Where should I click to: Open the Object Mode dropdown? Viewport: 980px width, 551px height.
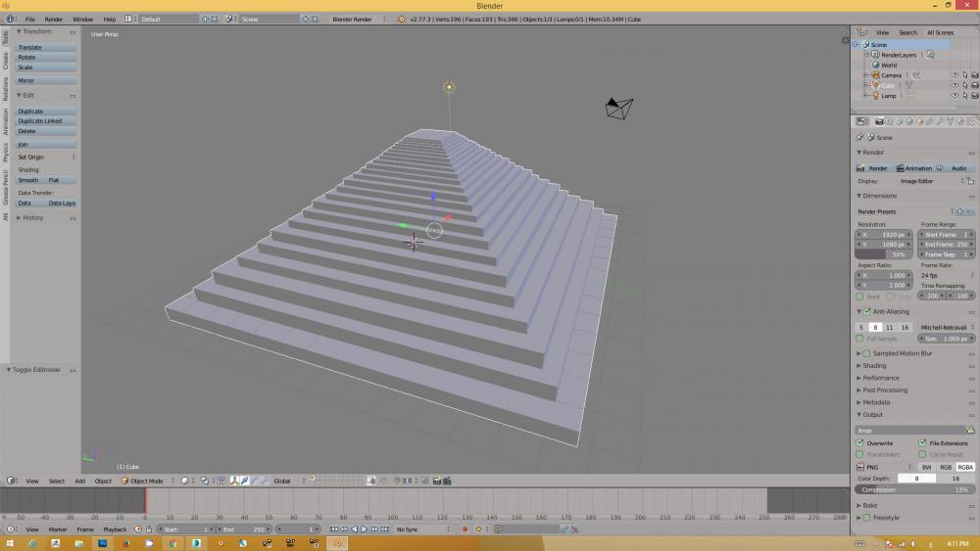pyautogui.click(x=147, y=481)
